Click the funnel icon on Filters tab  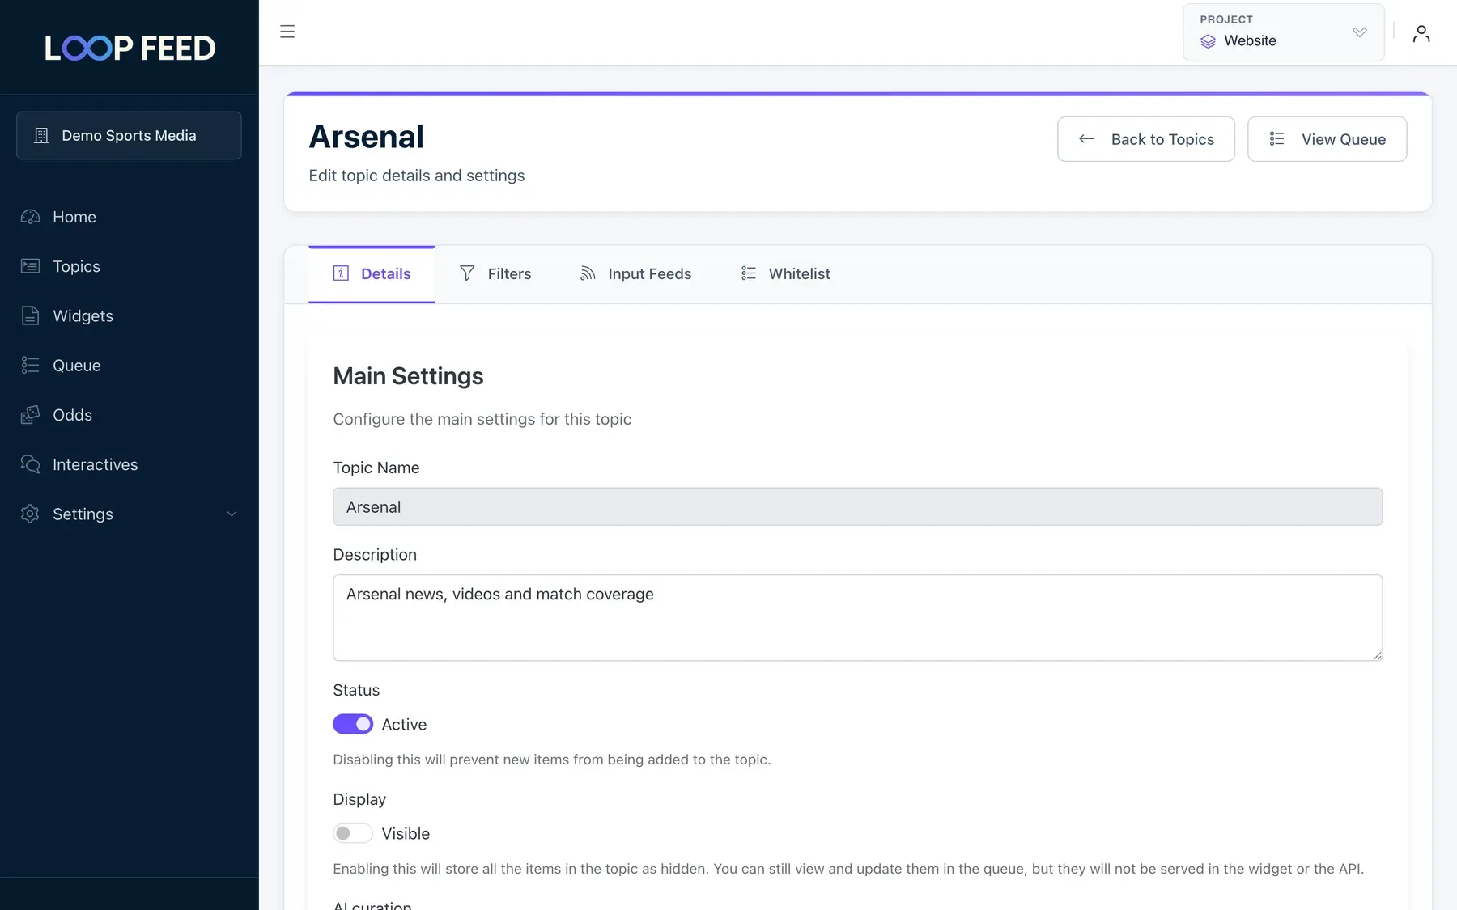pos(467,273)
